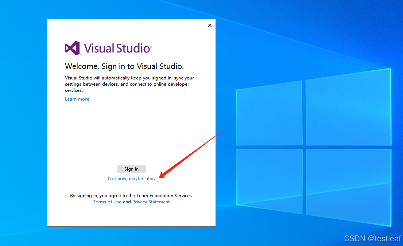Viewport: 403px width, 246px height.
Task: Click the Sign in button
Action: [x=131, y=169]
